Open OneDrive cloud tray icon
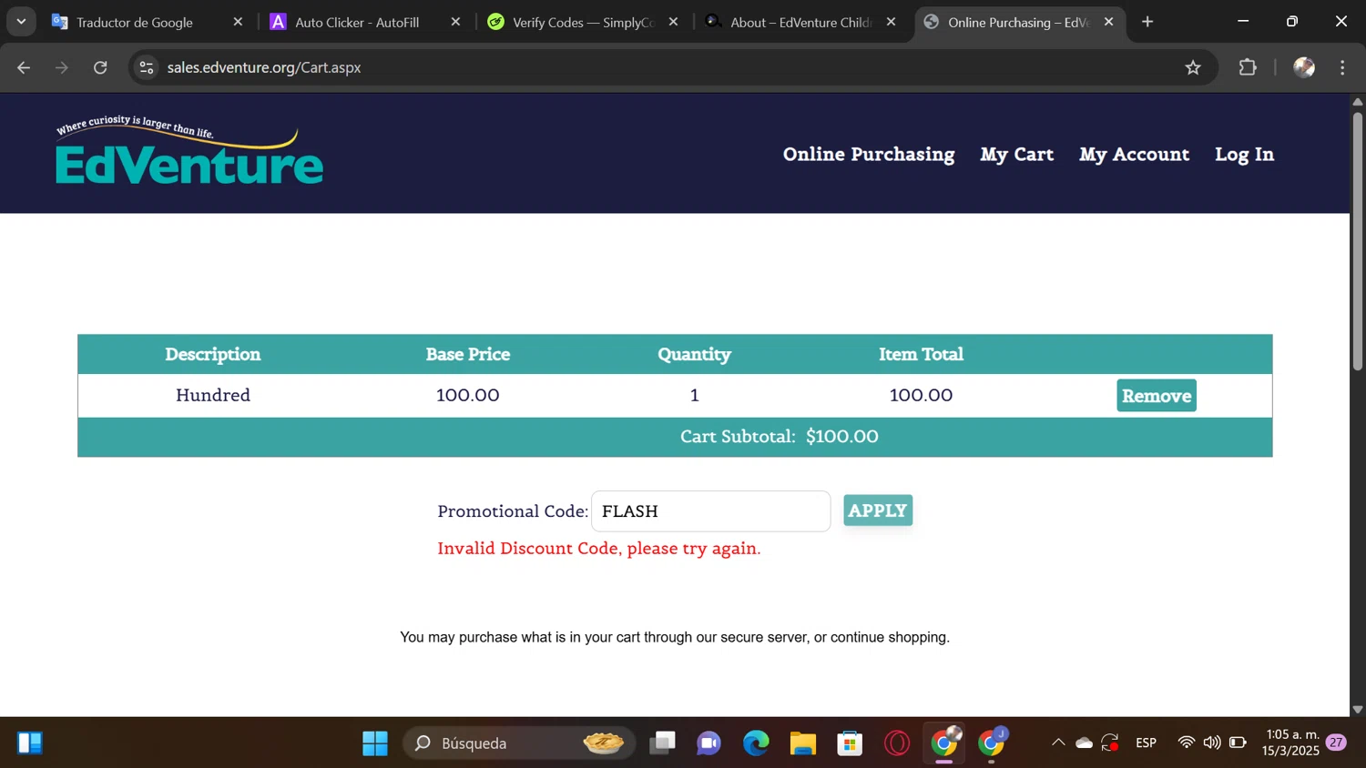The height and width of the screenshot is (768, 1366). click(1084, 743)
